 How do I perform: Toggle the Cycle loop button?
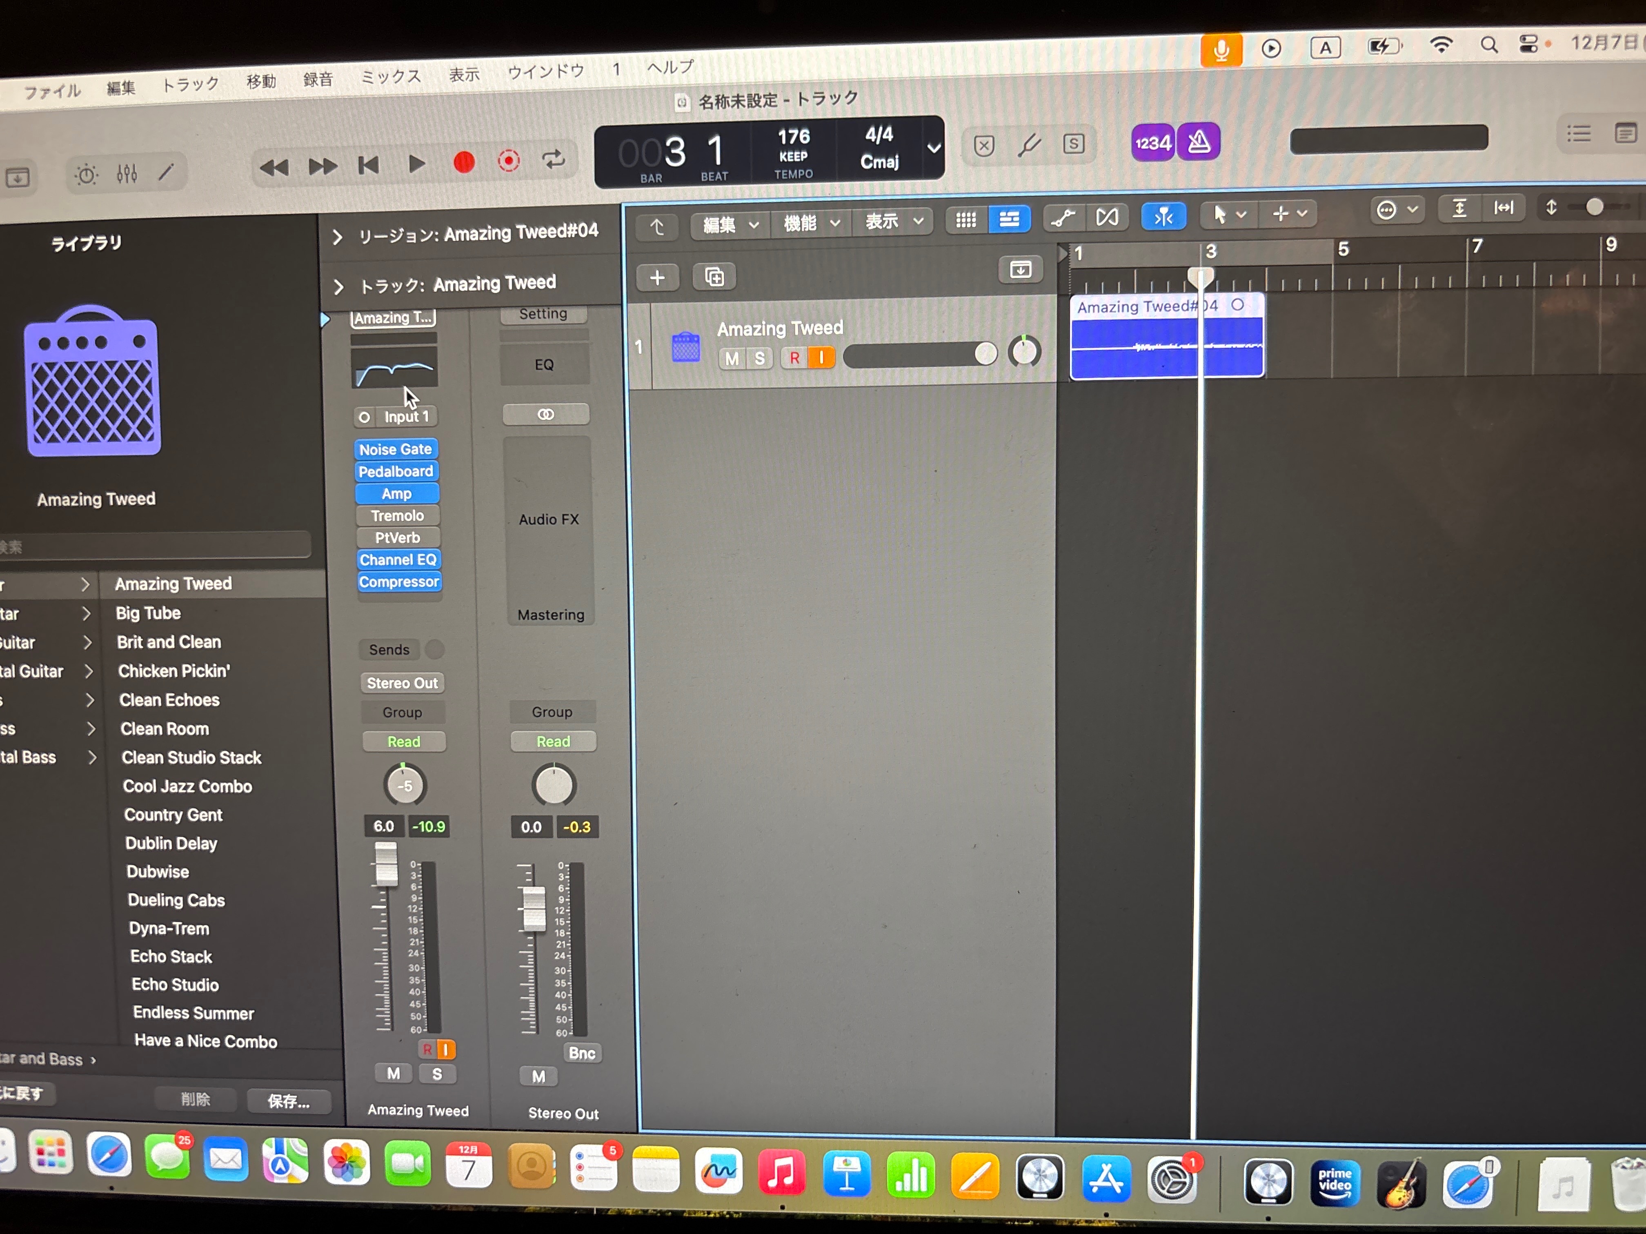point(554,159)
